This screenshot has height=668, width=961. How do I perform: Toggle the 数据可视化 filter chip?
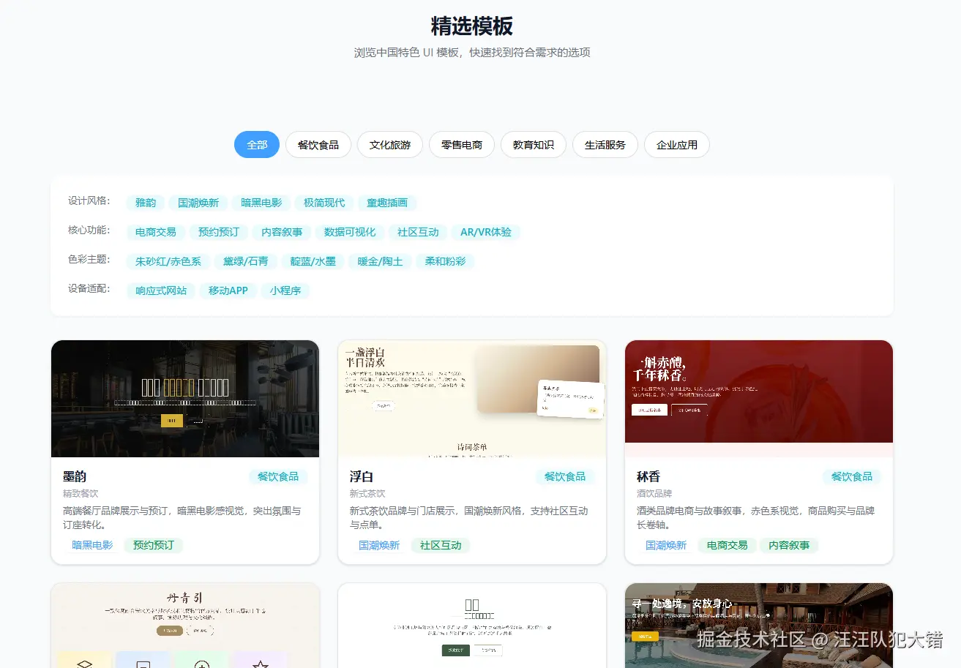click(x=350, y=232)
